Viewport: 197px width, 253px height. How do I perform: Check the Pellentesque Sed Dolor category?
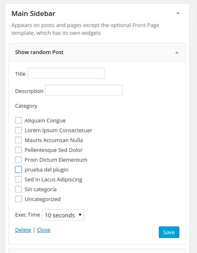coord(18,150)
